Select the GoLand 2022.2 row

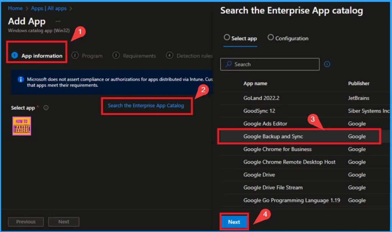(x=305, y=98)
